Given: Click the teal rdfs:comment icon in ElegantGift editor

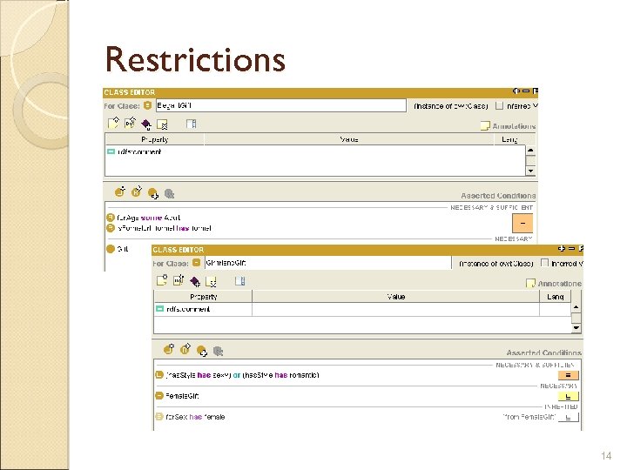Looking at the screenshot, I should (x=111, y=151).
